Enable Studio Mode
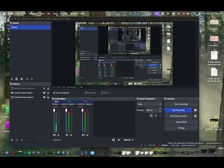 181,122
